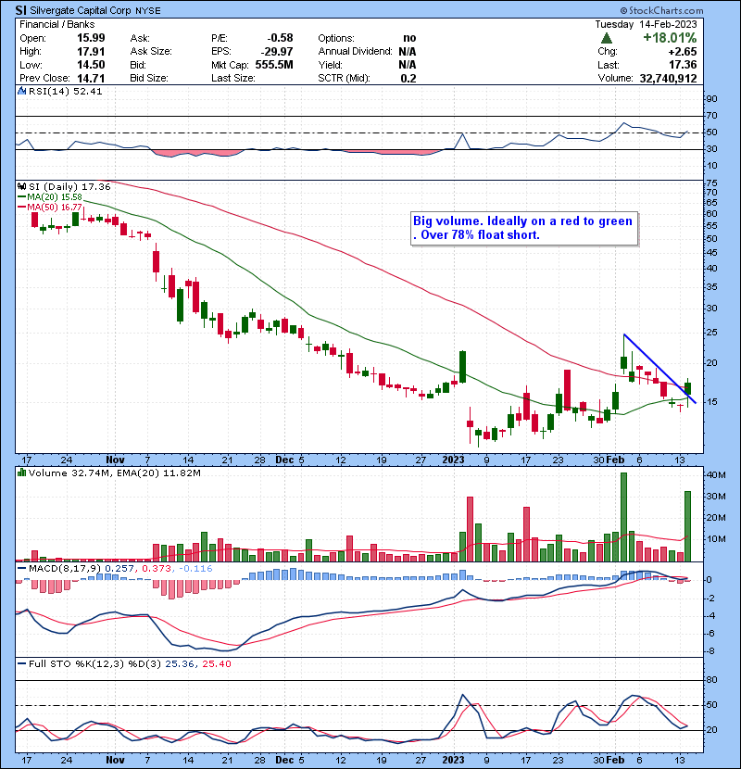Click the 80 label on stochastic axis
The height and width of the screenshot is (769, 741).
pyautogui.click(x=711, y=680)
